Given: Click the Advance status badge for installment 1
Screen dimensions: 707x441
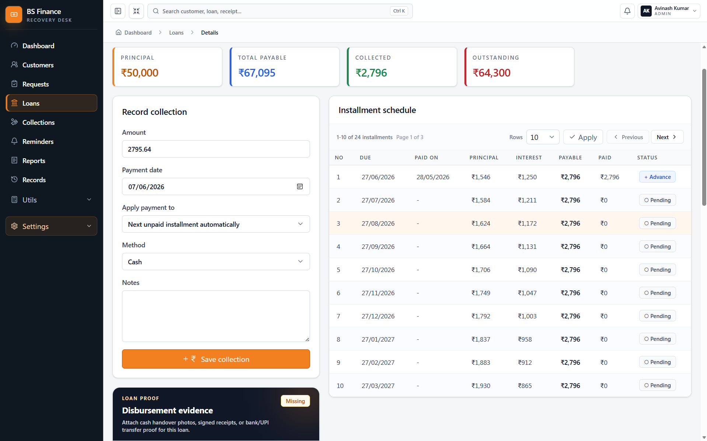Looking at the screenshot, I should [657, 177].
